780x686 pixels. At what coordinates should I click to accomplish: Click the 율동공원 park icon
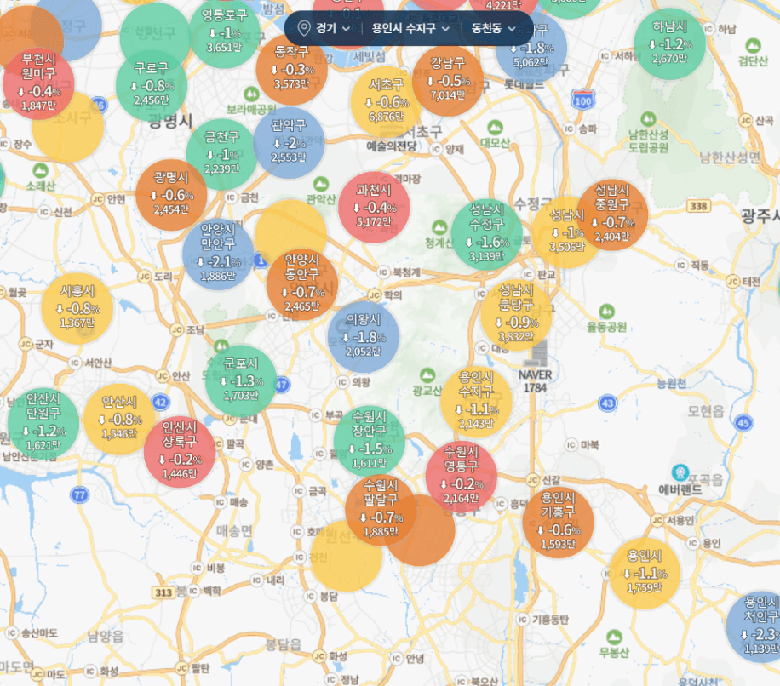[x=606, y=312]
